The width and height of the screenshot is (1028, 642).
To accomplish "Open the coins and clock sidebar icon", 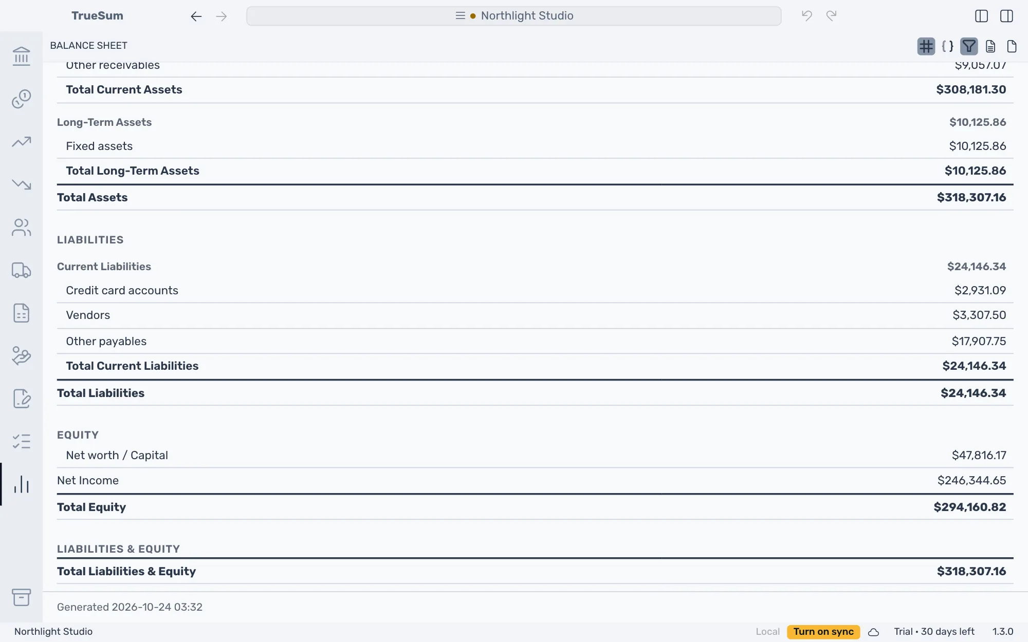I will tap(21, 99).
